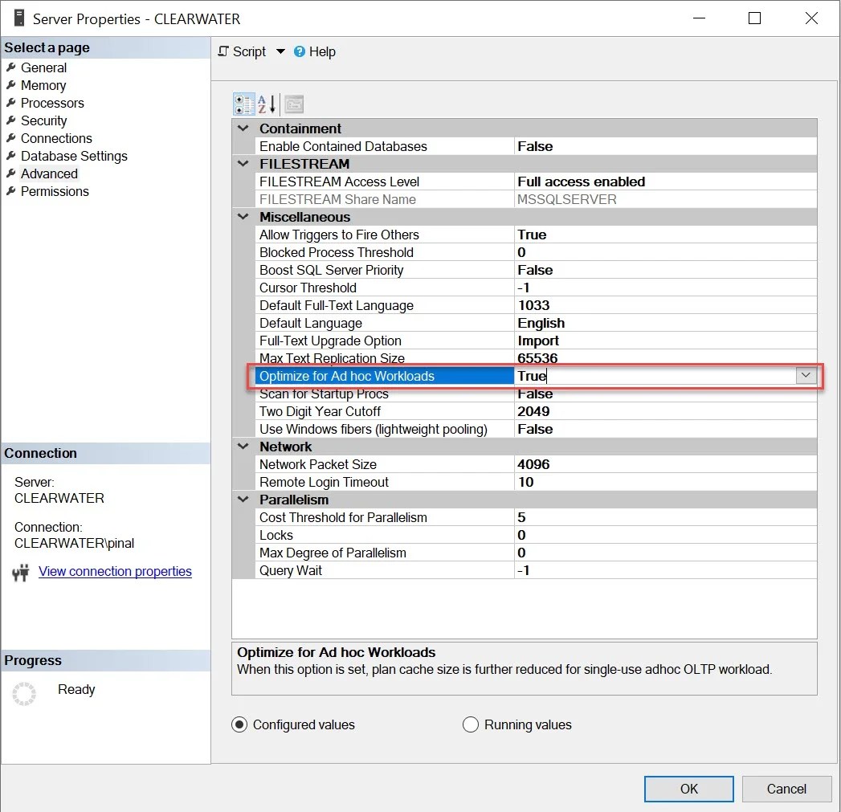Switch to the Database Settings page

[74, 156]
